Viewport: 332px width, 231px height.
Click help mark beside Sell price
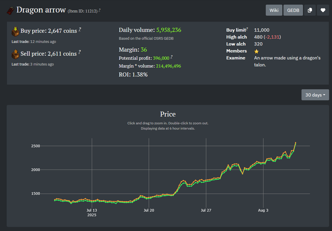click(x=79, y=52)
